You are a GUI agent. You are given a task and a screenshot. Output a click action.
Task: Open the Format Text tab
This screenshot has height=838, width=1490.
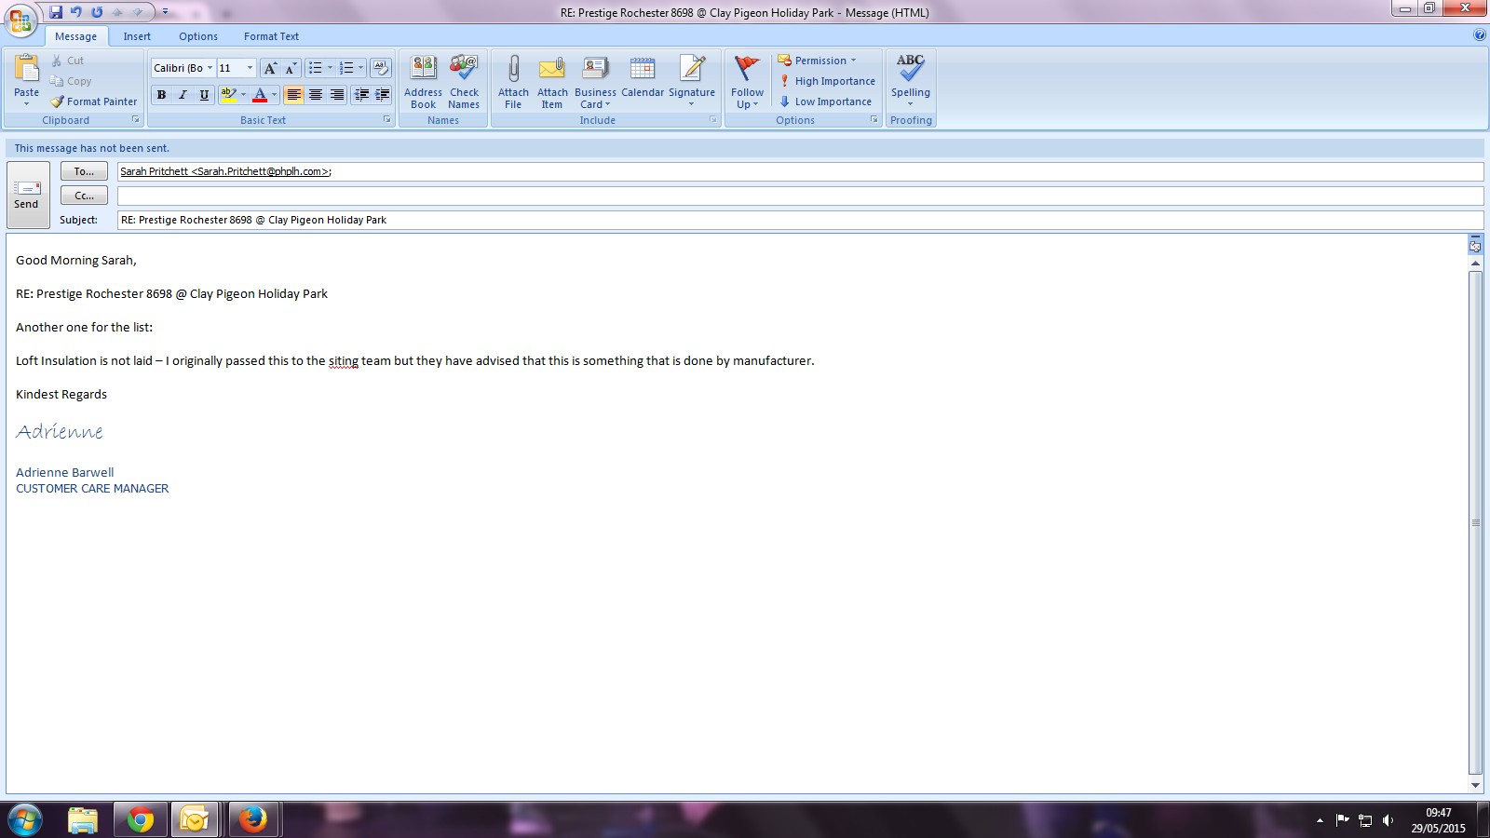pyautogui.click(x=271, y=36)
